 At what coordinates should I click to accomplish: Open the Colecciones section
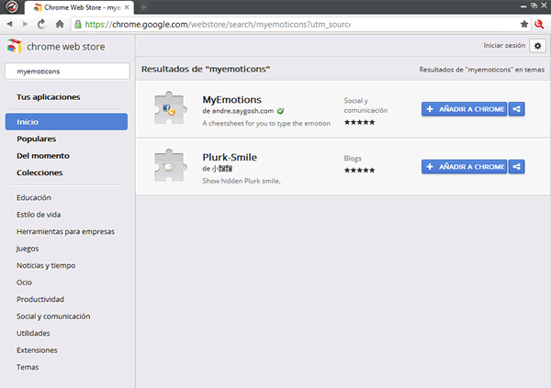pyautogui.click(x=39, y=172)
